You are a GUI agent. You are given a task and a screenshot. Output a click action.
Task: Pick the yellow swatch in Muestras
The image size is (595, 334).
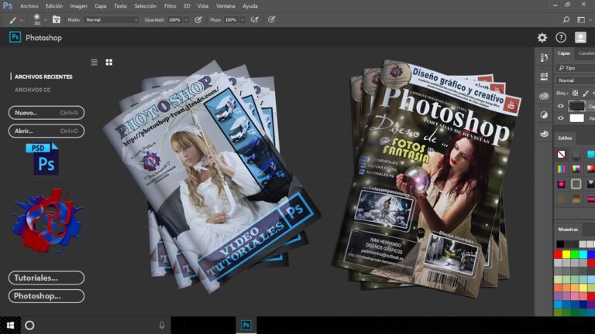tap(566, 254)
